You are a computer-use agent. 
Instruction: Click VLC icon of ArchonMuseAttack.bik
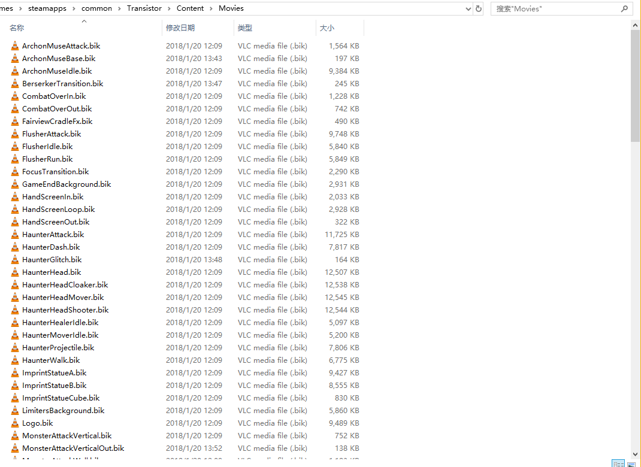15,46
